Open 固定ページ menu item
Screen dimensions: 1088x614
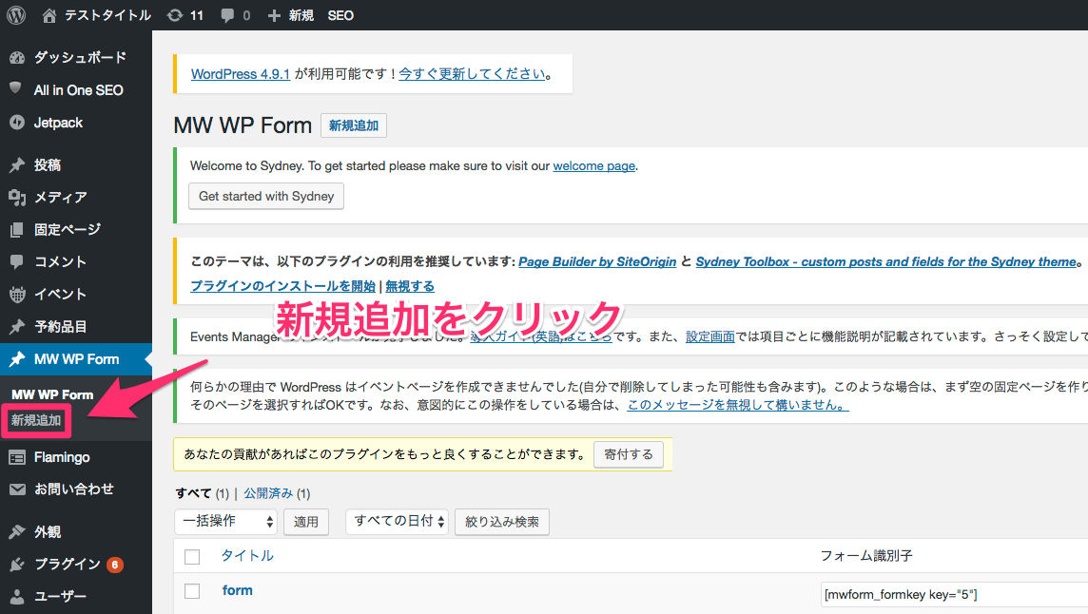pyautogui.click(x=68, y=230)
